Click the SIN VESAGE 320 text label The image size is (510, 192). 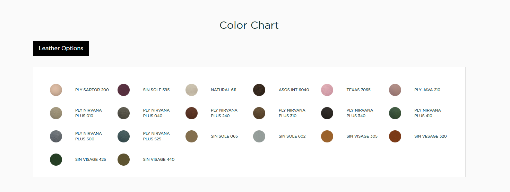430,136
